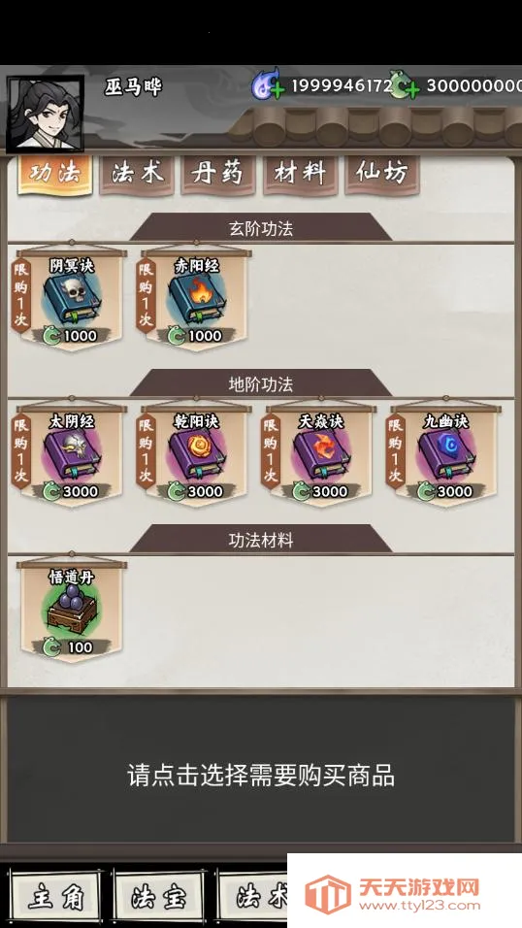
Task: Select the 悟道丹 pill box item
Action: tap(71, 612)
